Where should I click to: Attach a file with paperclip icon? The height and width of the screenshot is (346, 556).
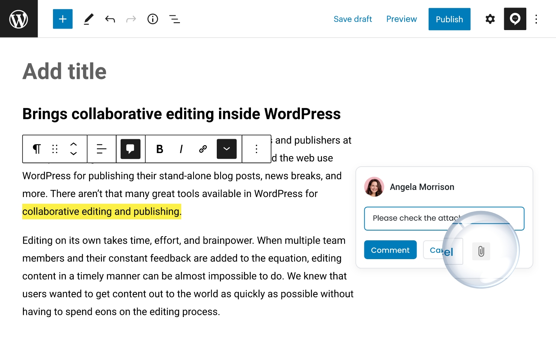[x=481, y=251]
